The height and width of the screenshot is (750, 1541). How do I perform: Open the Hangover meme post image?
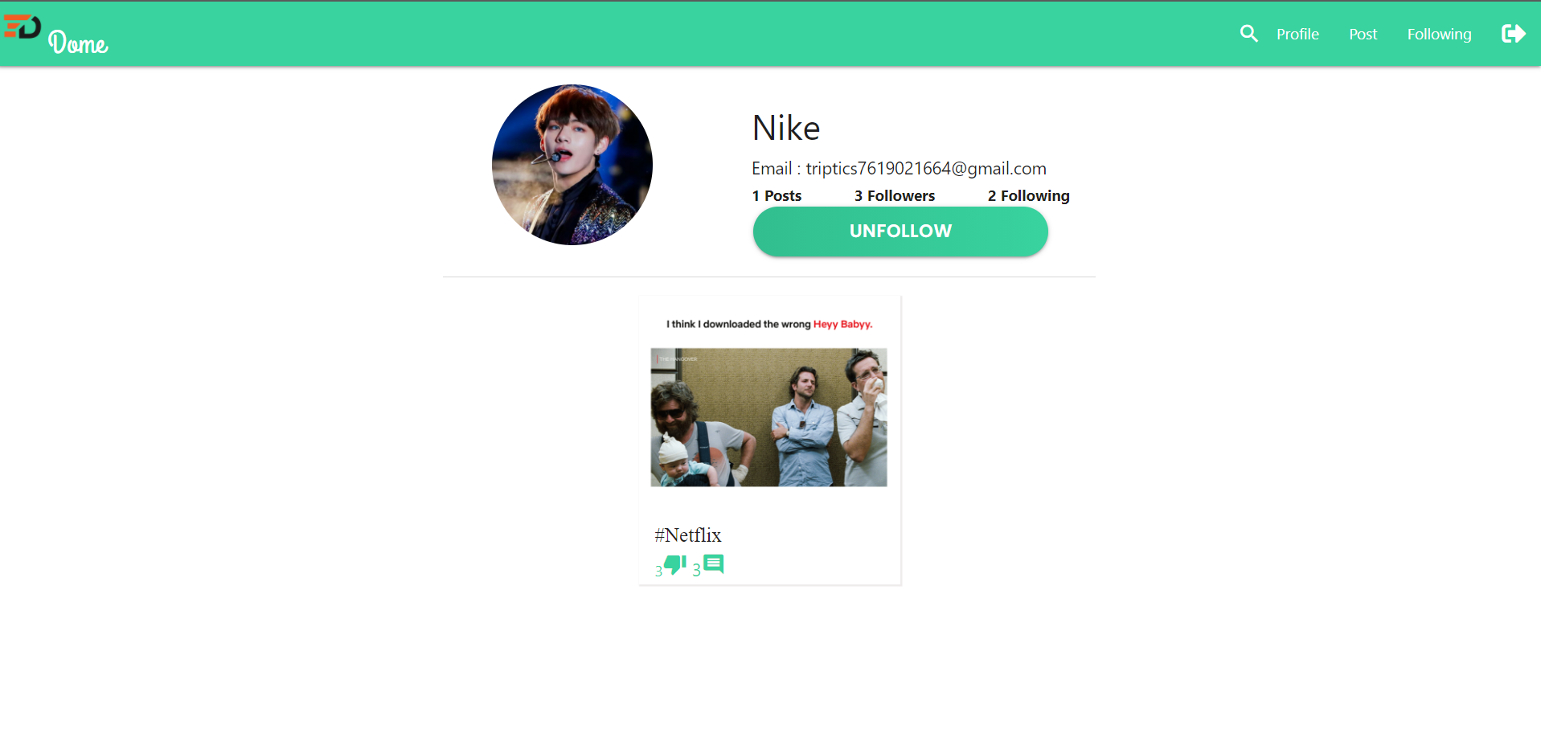click(x=768, y=417)
